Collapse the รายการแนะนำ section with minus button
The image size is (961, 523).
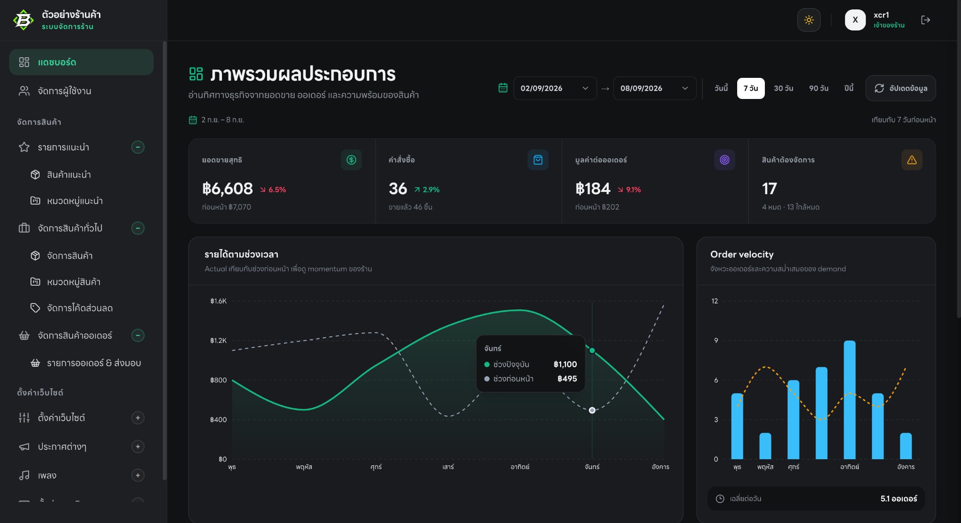pos(137,147)
